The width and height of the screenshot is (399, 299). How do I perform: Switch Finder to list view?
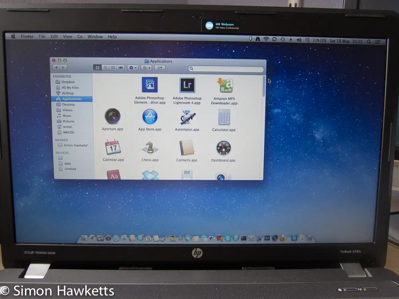point(105,68)
